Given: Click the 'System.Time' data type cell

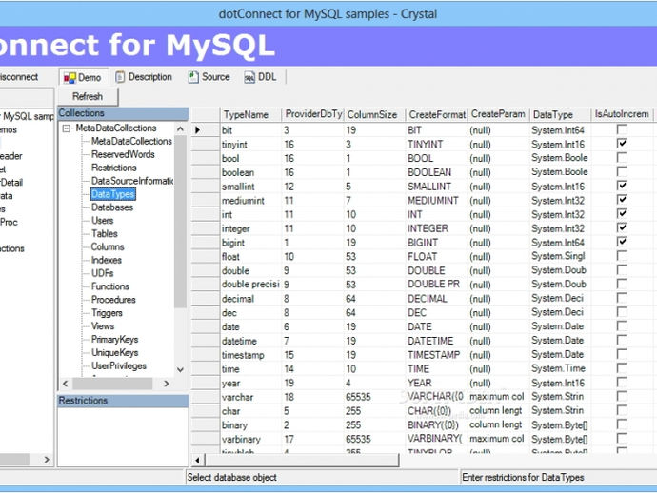Looking at the screenshot, I should tap(560, 369).
